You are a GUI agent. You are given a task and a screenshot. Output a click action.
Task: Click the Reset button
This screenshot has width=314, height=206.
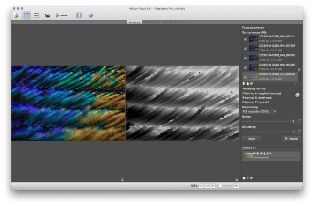(x=251, y=139)
